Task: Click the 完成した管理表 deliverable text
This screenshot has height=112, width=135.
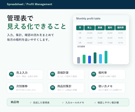Action: click(41, 103)
